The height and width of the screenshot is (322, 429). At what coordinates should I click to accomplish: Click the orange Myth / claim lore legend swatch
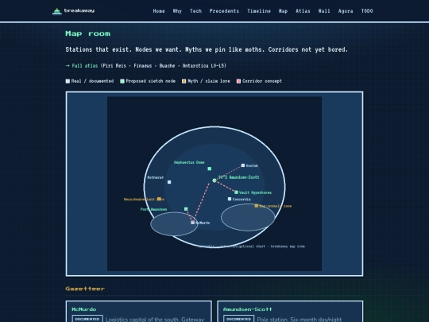coord(184,81)
